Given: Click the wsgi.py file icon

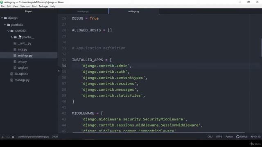Looking at the screenshot, I should (x=15, y=68).
